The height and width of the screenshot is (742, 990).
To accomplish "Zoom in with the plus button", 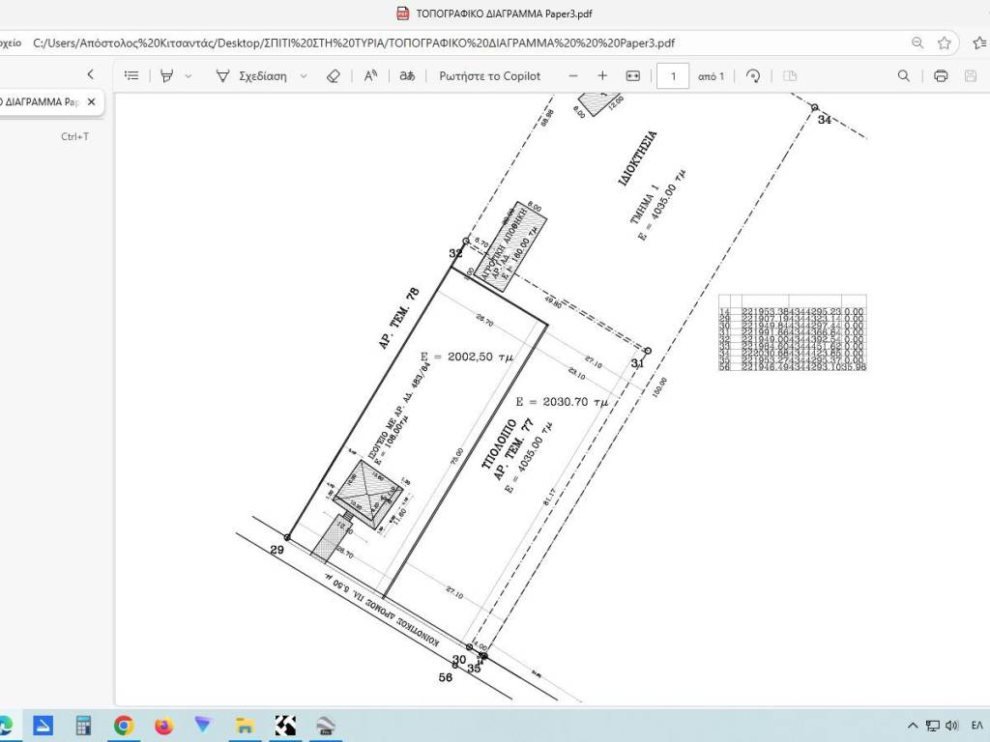I will point(602,75).
